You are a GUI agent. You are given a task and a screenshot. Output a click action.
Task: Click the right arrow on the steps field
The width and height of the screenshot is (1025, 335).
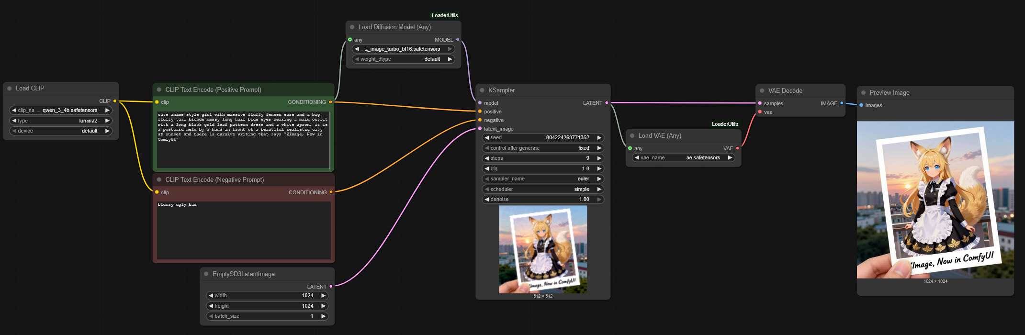pyautogui.click(x=599, y=158)
